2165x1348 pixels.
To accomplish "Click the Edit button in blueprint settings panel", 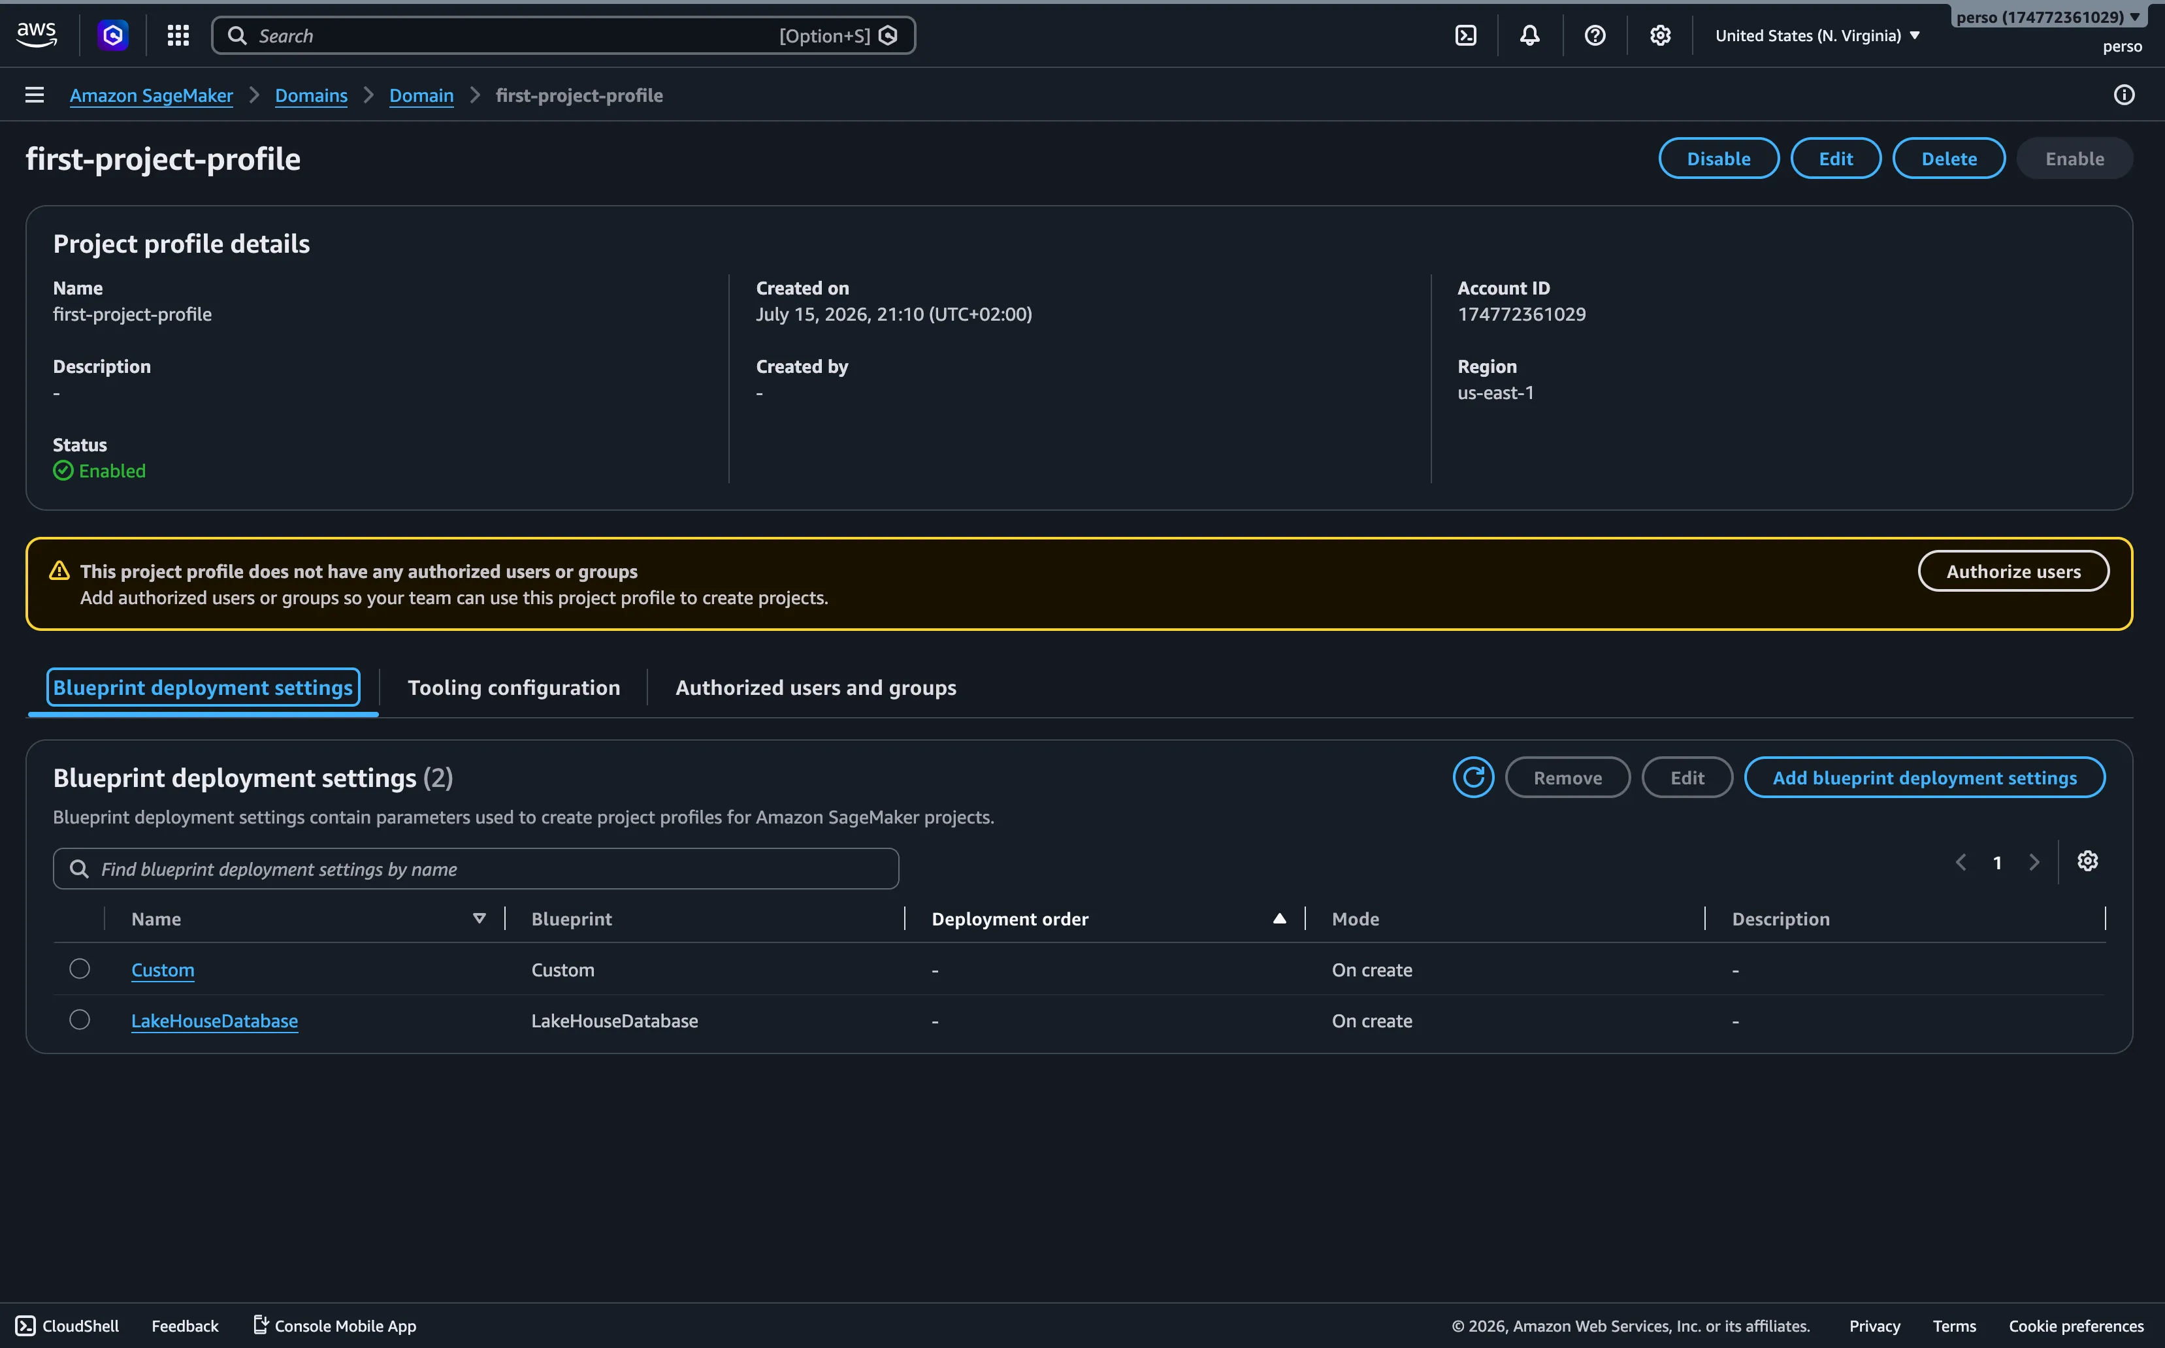I will click(x=1687, y=777).
